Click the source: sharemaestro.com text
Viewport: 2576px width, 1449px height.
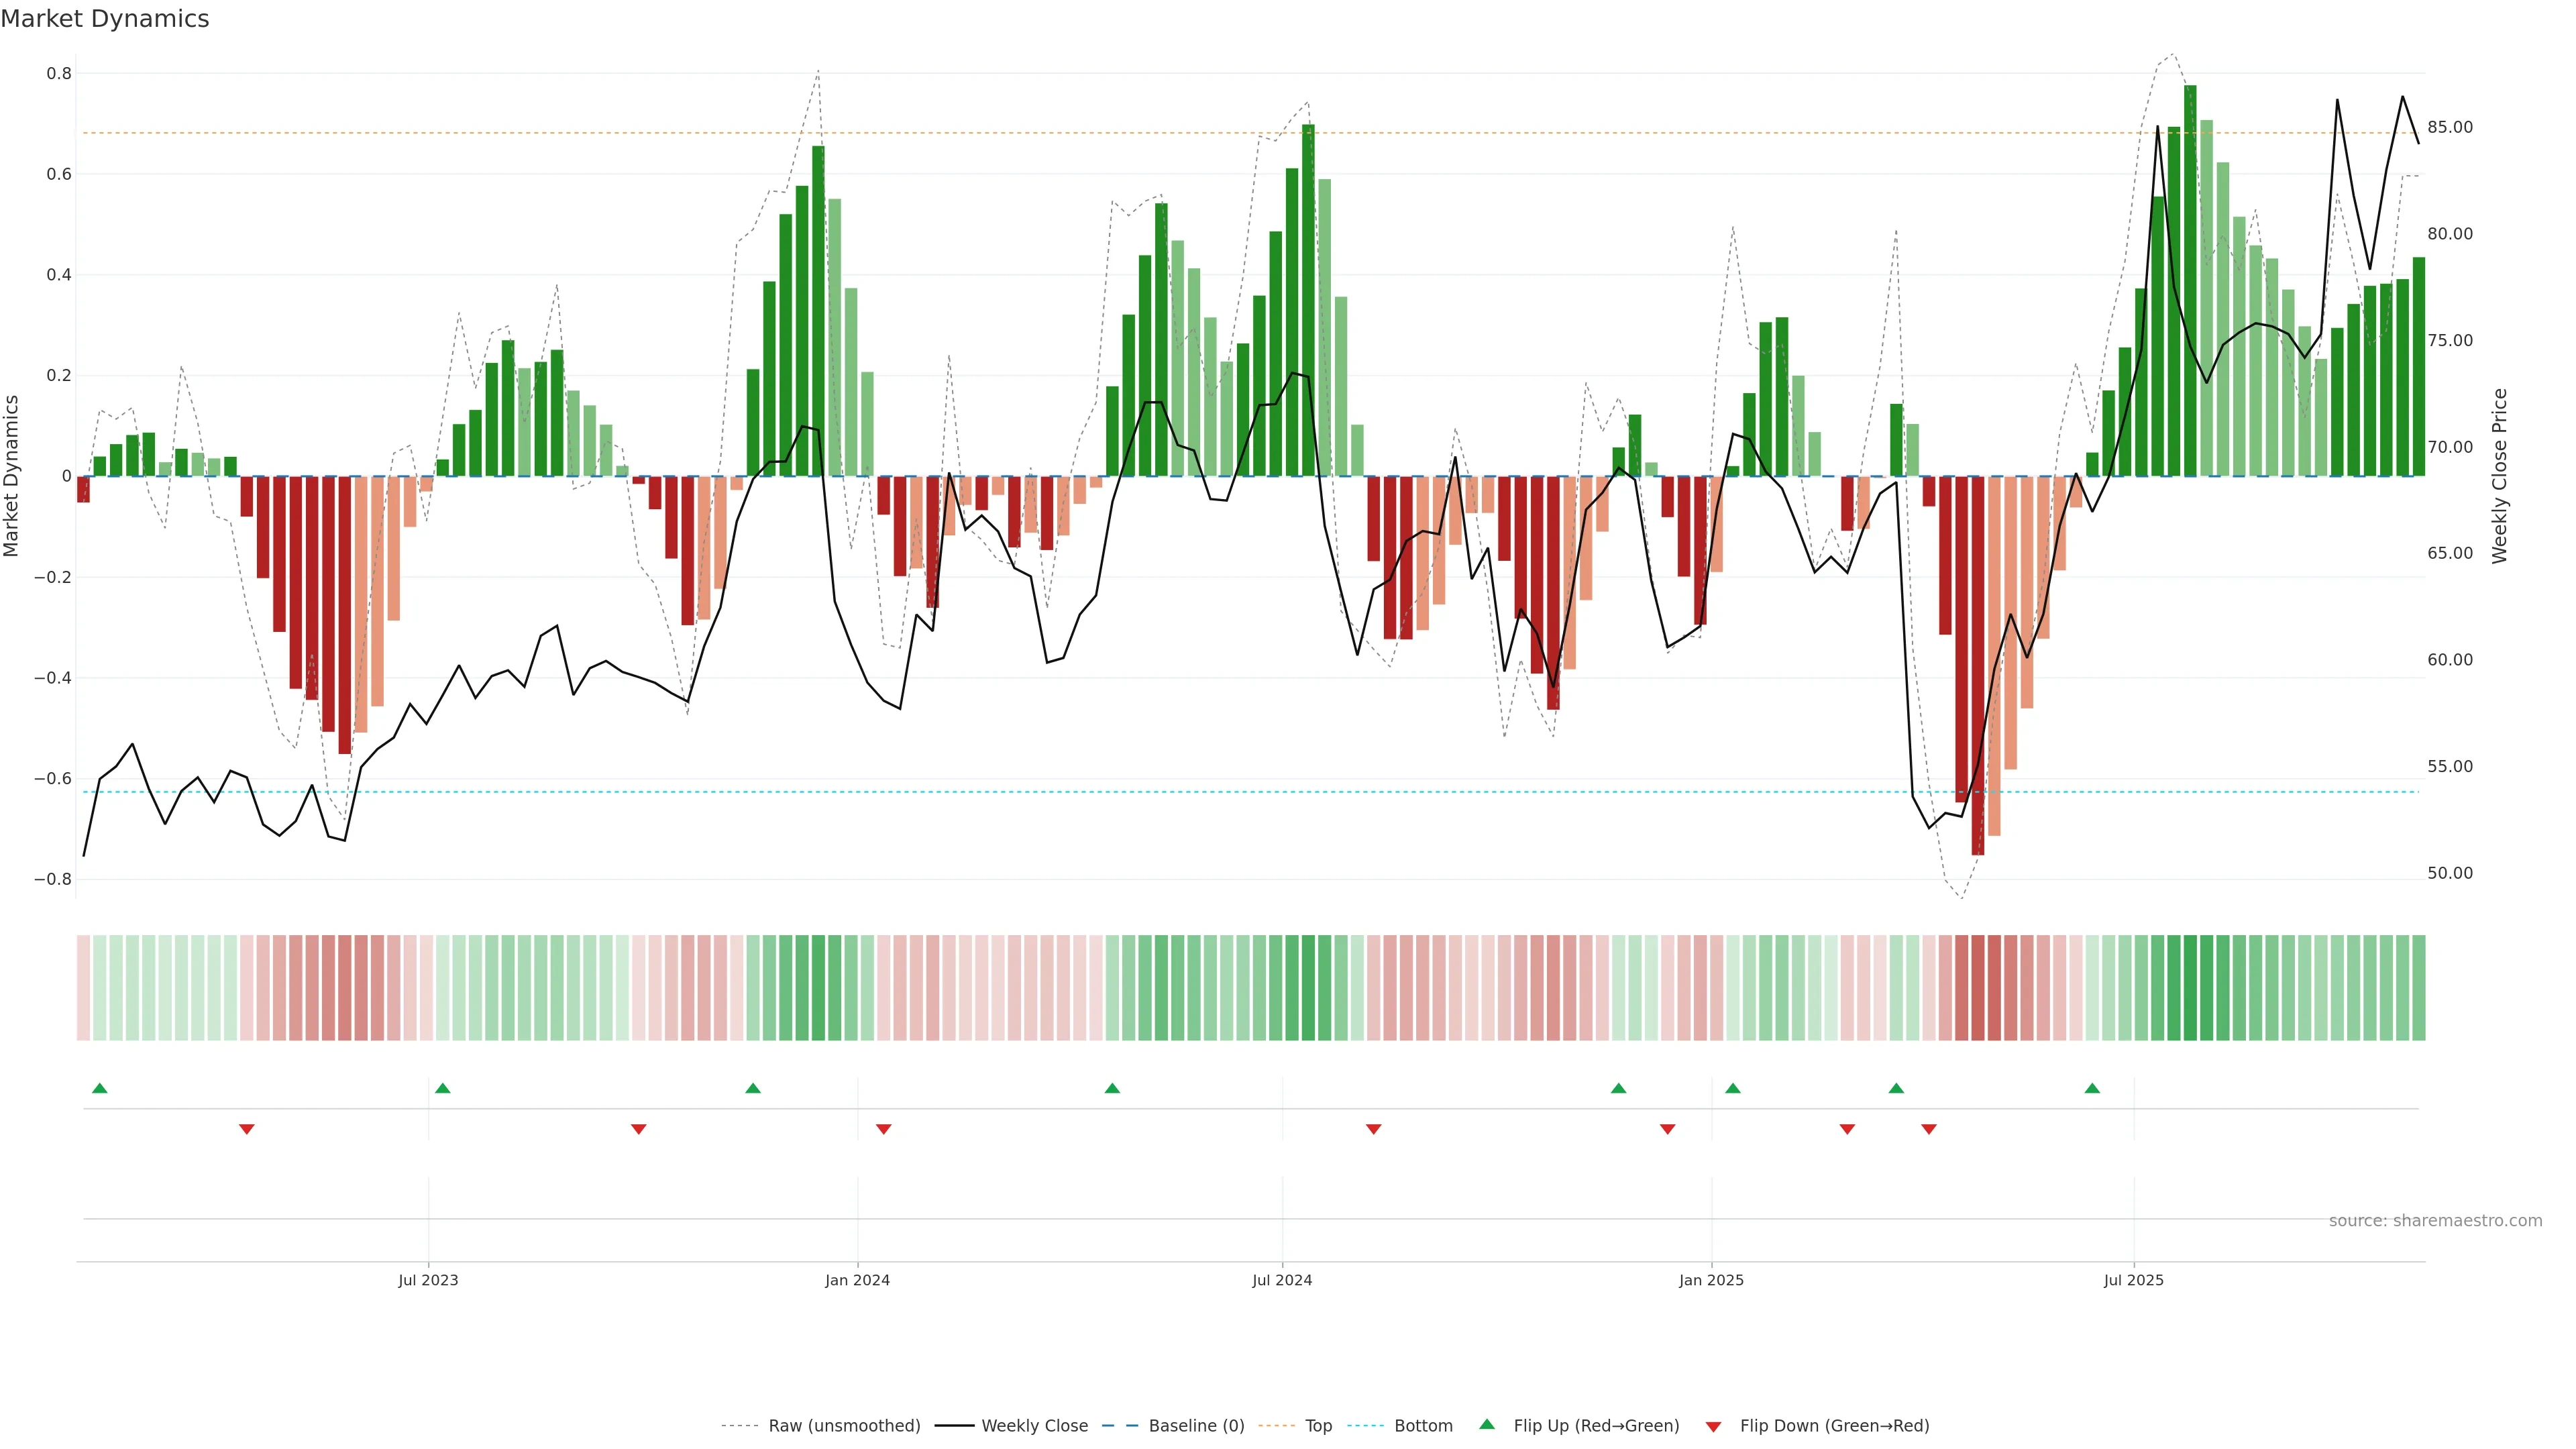(2435, 1221)
